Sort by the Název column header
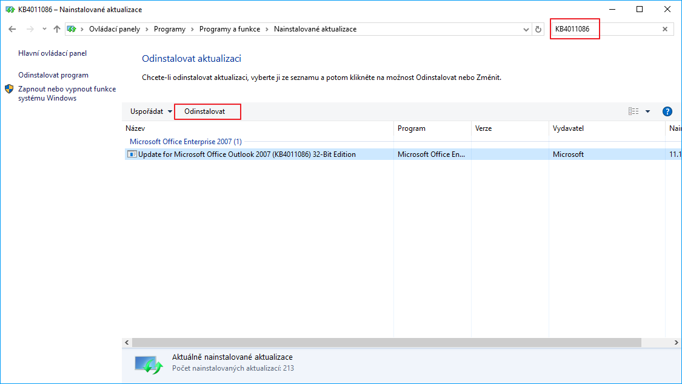682x384 pixels. [x=258, y=128]
